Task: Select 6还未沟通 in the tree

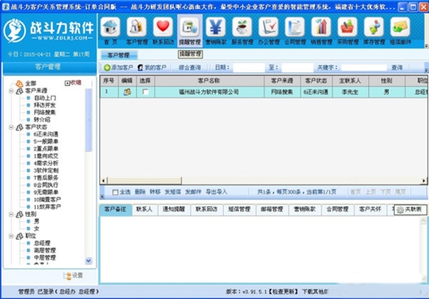Action: pos(46,135)
